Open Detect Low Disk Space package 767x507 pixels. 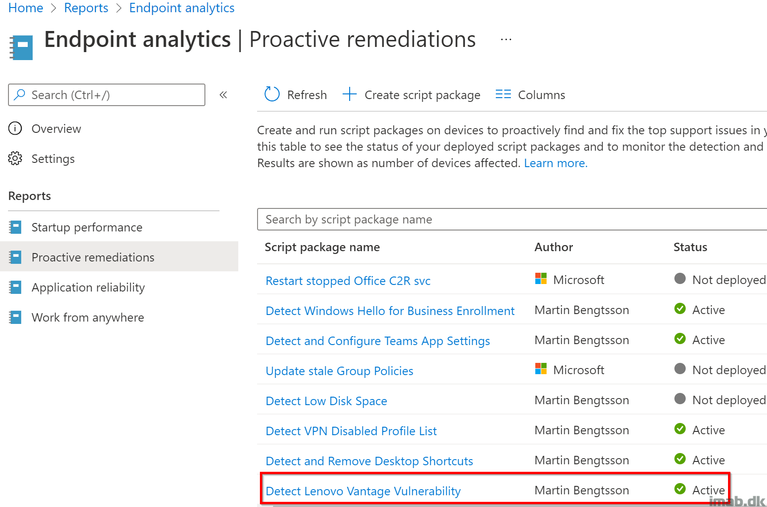(326, 401)
